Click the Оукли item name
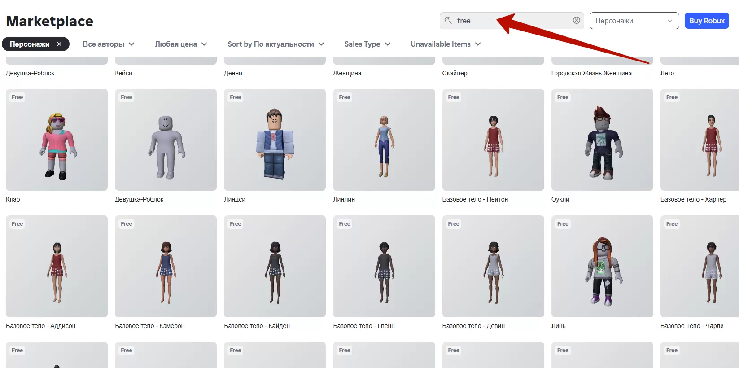Screen dimensions: 739x368 coord(560,199)
